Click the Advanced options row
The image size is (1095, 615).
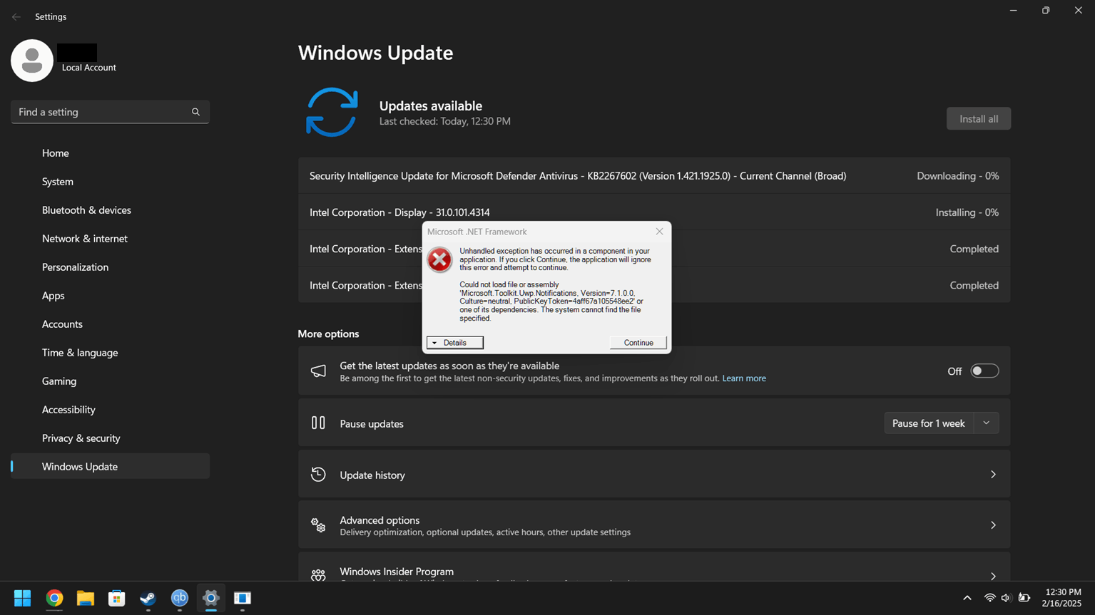[654, 525]
